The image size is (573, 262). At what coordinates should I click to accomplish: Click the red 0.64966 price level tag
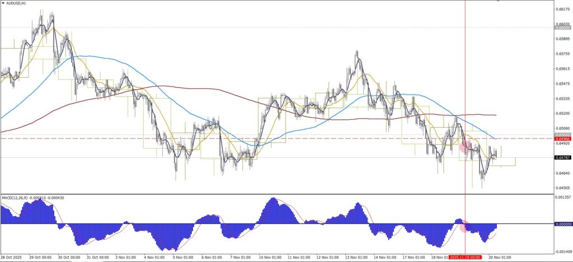[562, 139]
